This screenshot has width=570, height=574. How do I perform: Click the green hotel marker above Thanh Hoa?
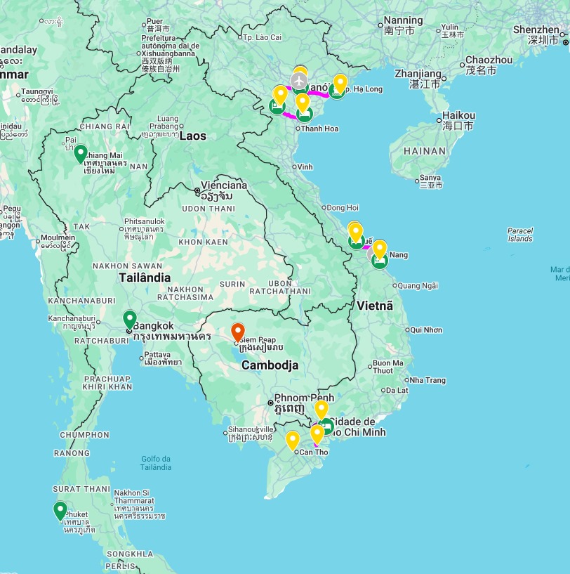point(304,115)
